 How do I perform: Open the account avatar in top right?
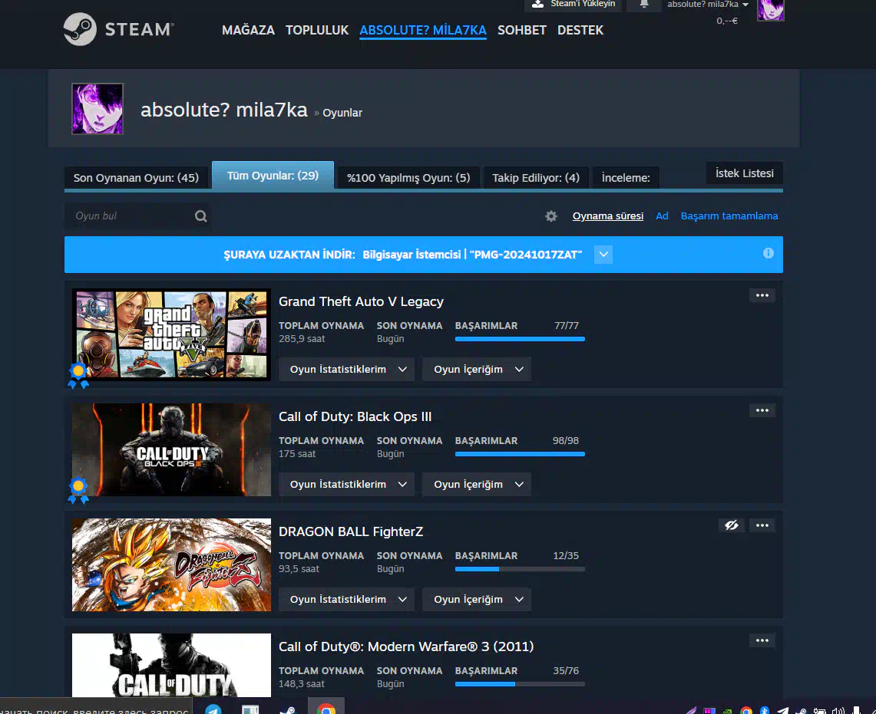[770, 9]
